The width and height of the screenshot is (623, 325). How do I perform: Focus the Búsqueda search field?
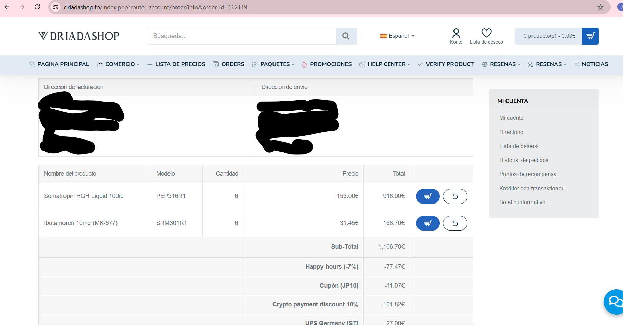[242, 36]
